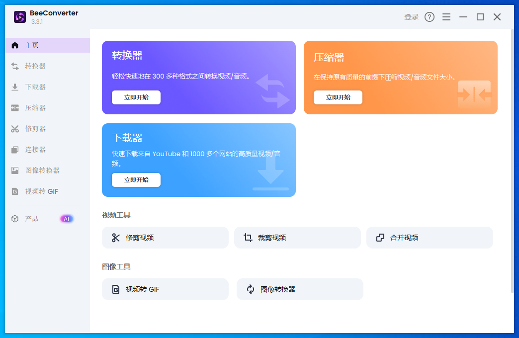
Task: Click the BeeConverter title text
Action: pyautogui.click(x=54, y=13)
